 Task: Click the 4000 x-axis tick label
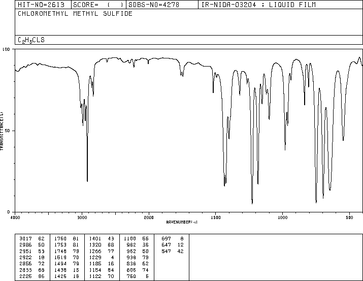pyautogui.click(x=15, y=217)
